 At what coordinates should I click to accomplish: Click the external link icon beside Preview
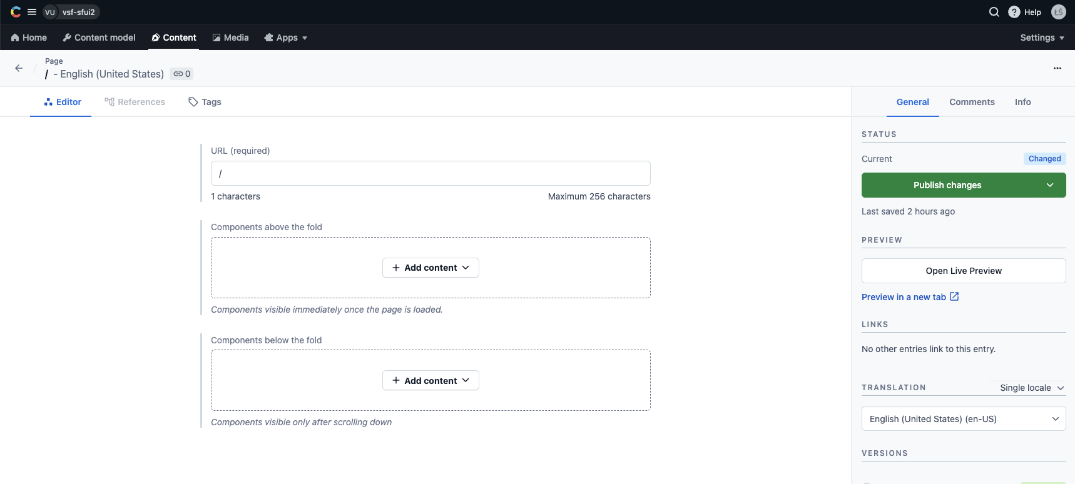click(x=954, y=297)
